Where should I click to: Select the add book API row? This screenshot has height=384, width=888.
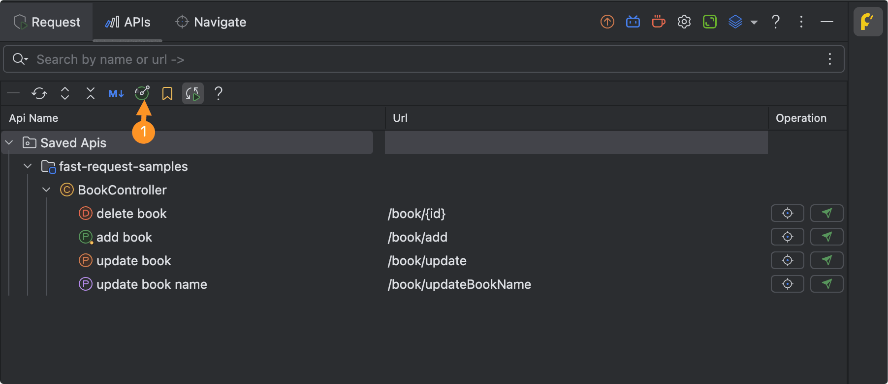point(125,237)
